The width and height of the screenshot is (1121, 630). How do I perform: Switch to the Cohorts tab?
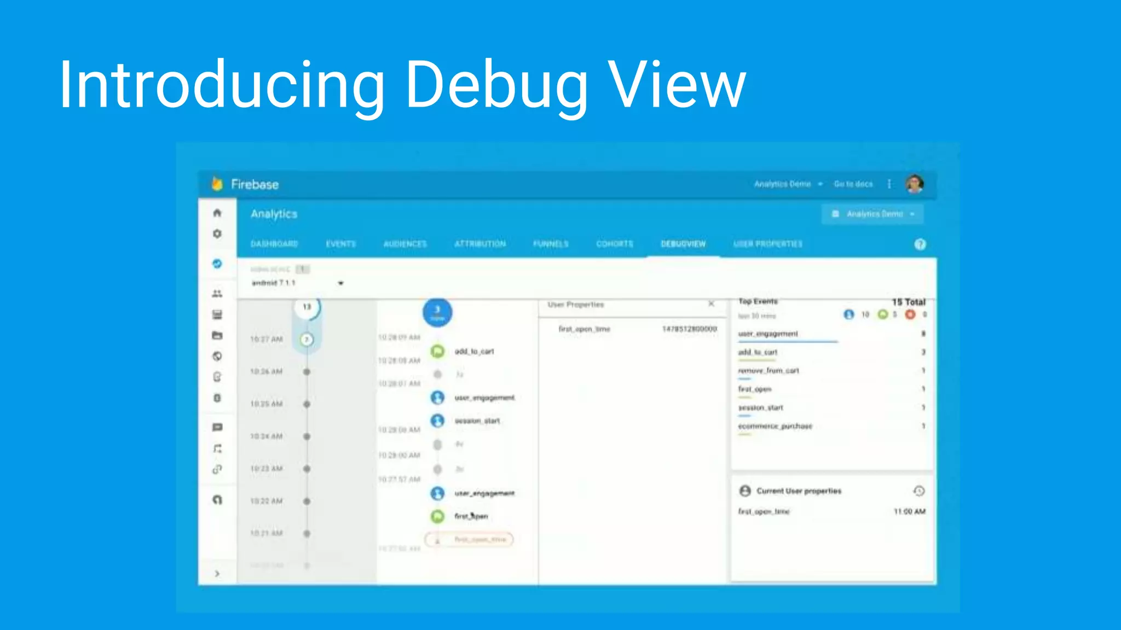click(614, 244)
